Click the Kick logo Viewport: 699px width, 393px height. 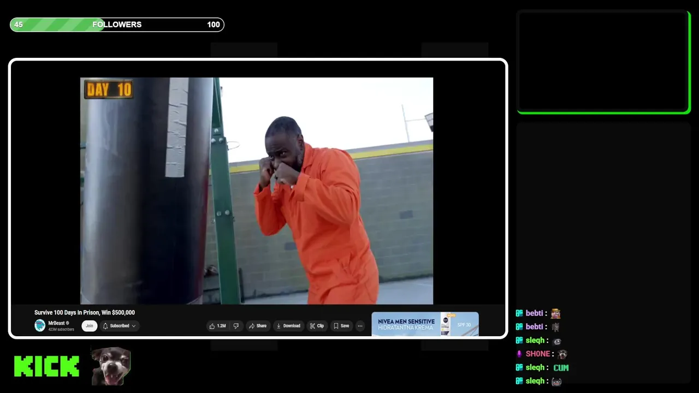click(46, 366)
